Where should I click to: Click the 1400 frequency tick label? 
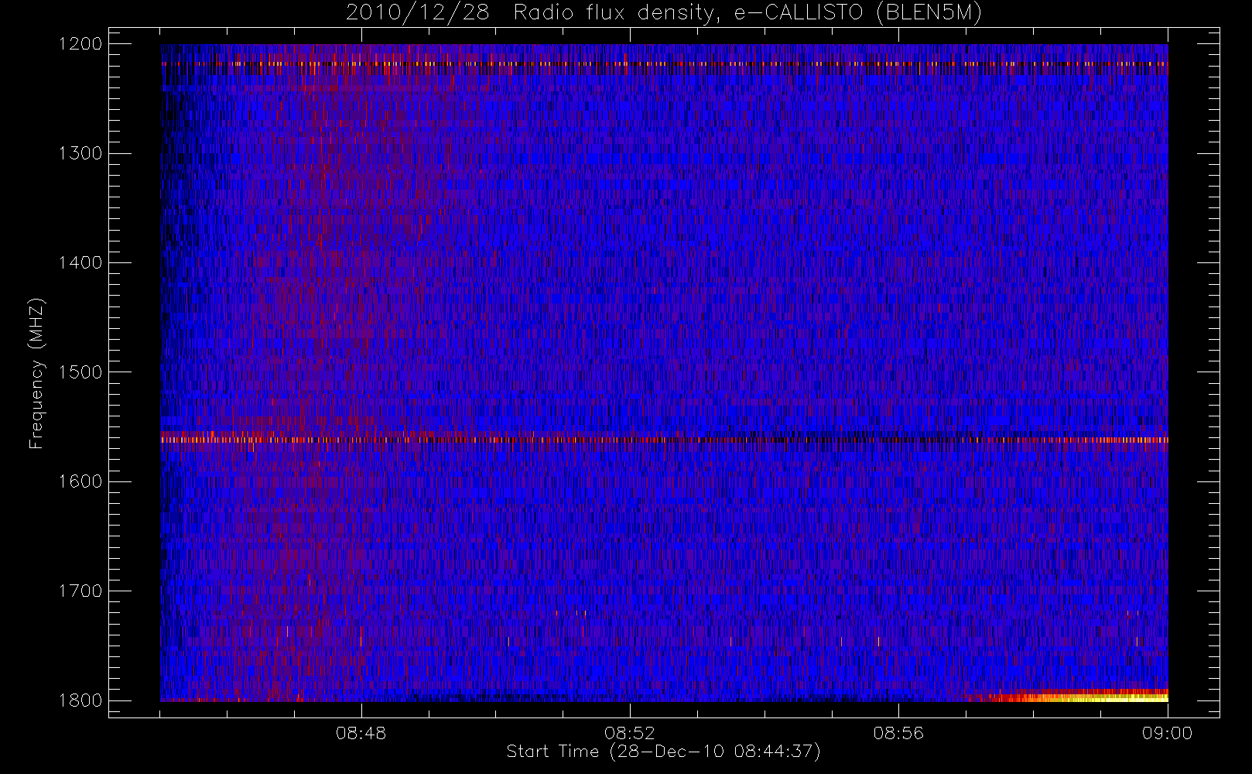point(80,262)
